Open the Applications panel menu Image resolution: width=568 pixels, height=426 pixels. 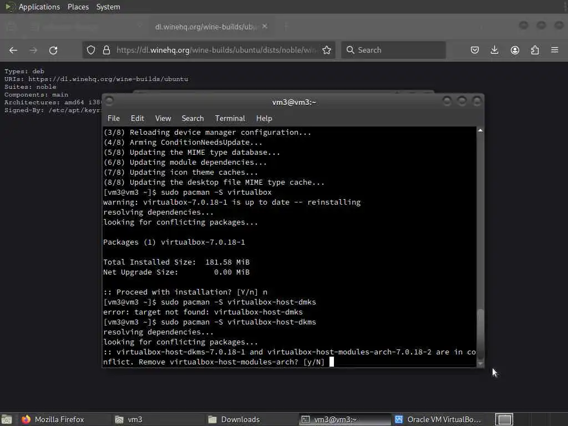(33, 7)
